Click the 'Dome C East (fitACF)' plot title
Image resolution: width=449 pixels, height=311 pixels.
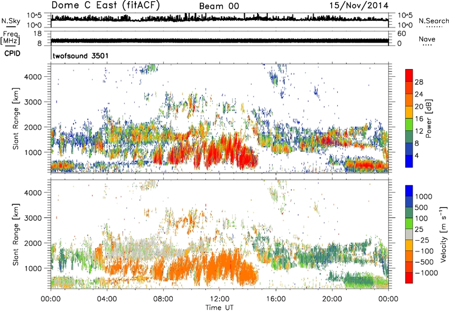(106, 5)
